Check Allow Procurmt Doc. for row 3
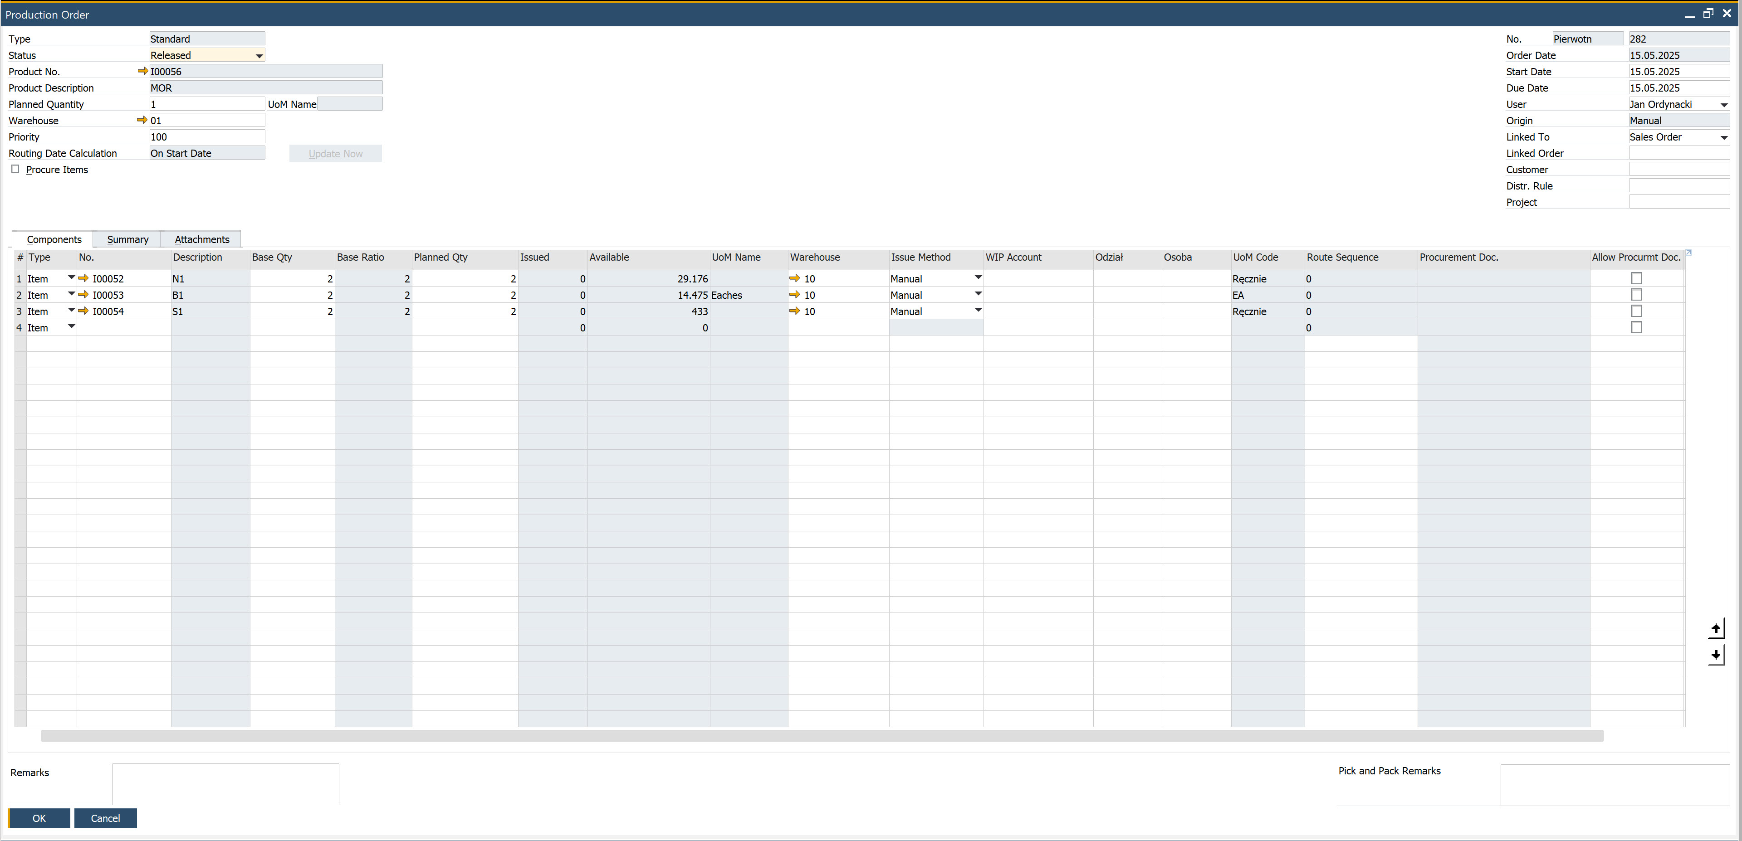Screen dimensions: 1742x841 point(1636,311)
